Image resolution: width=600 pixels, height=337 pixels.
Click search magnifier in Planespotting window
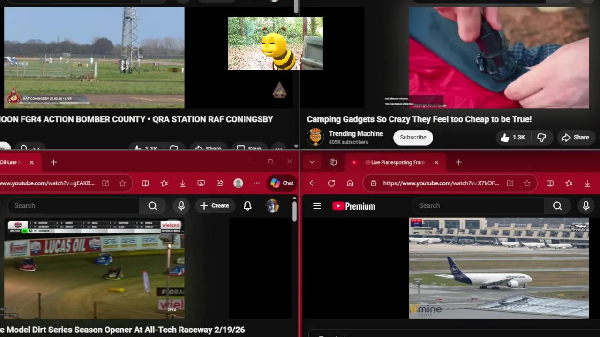(x=557, y=205)
